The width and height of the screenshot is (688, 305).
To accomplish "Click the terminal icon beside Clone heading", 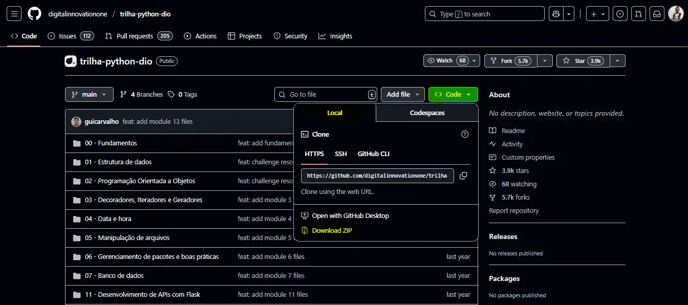I will coord(305,134).
